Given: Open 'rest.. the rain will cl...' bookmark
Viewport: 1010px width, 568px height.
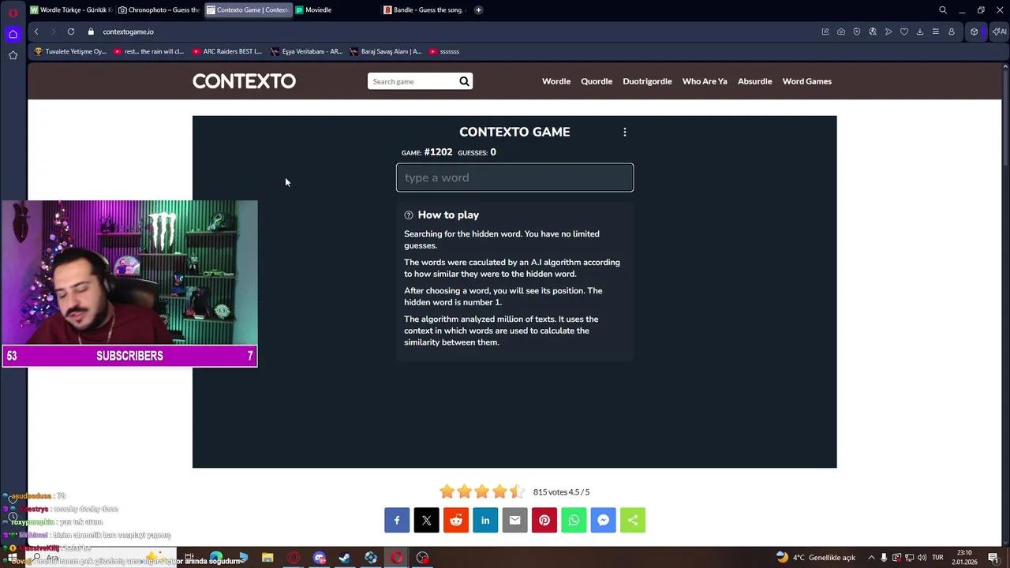Looking at the screenshot, I should pos(149,51).
